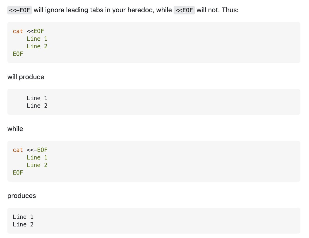This screenshot has height=238, width=309.
Task: Click unindented 'Line 1' in final output block
Action: (x=23, y=217)
